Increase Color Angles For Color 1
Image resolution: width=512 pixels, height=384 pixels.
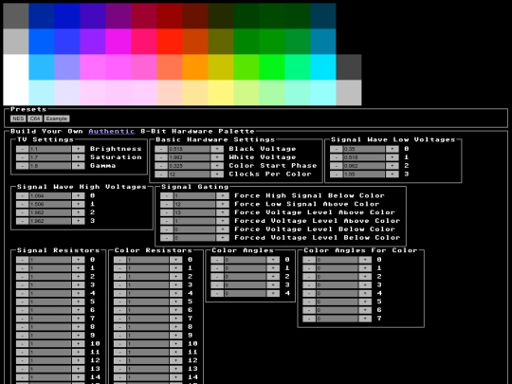[365, 268]
